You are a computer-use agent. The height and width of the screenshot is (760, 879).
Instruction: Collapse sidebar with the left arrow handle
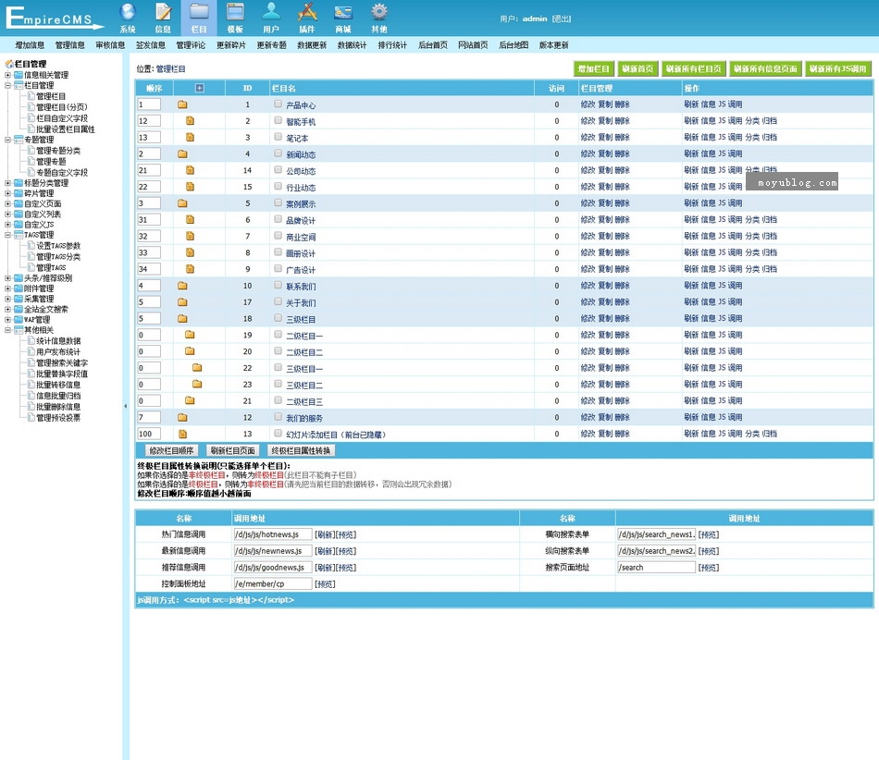point(125,406)
